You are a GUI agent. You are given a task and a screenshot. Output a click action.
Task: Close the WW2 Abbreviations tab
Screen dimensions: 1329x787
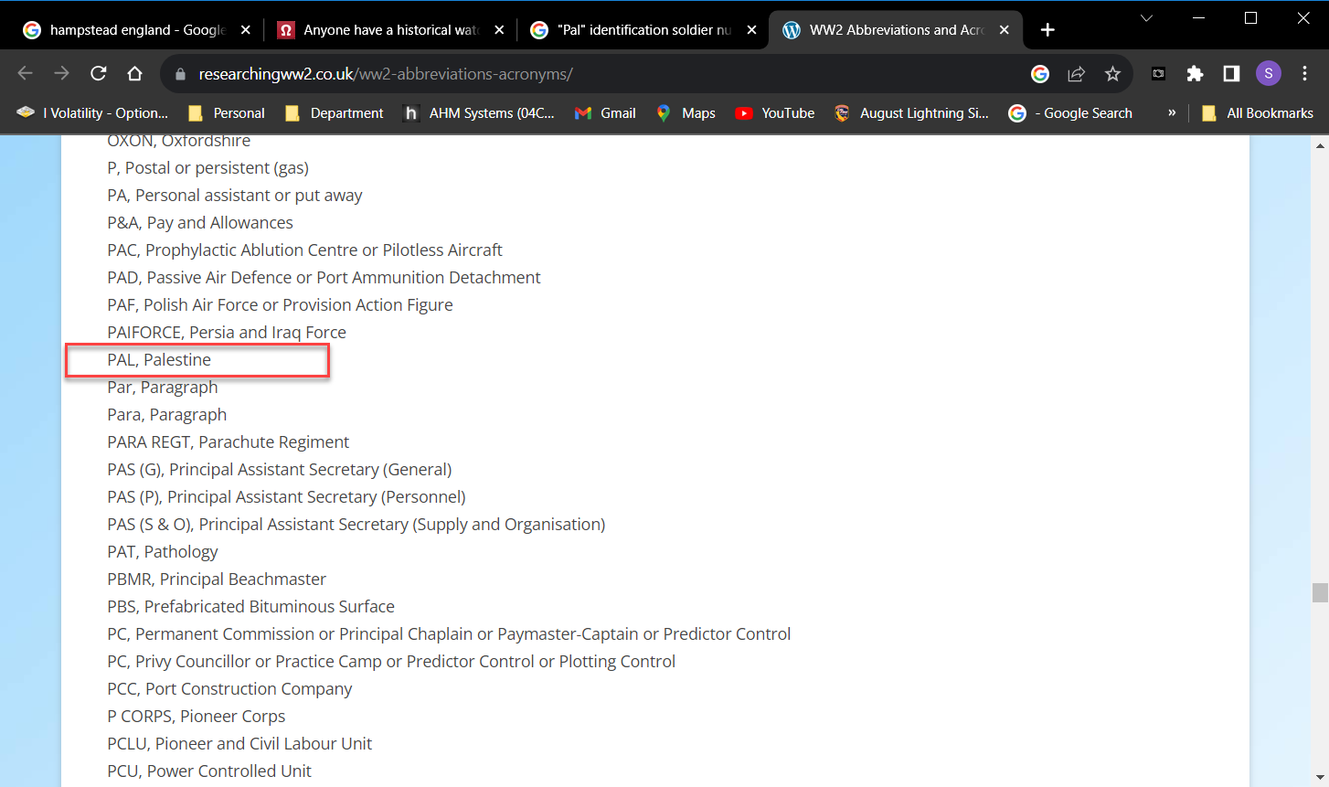point(1004,30)
